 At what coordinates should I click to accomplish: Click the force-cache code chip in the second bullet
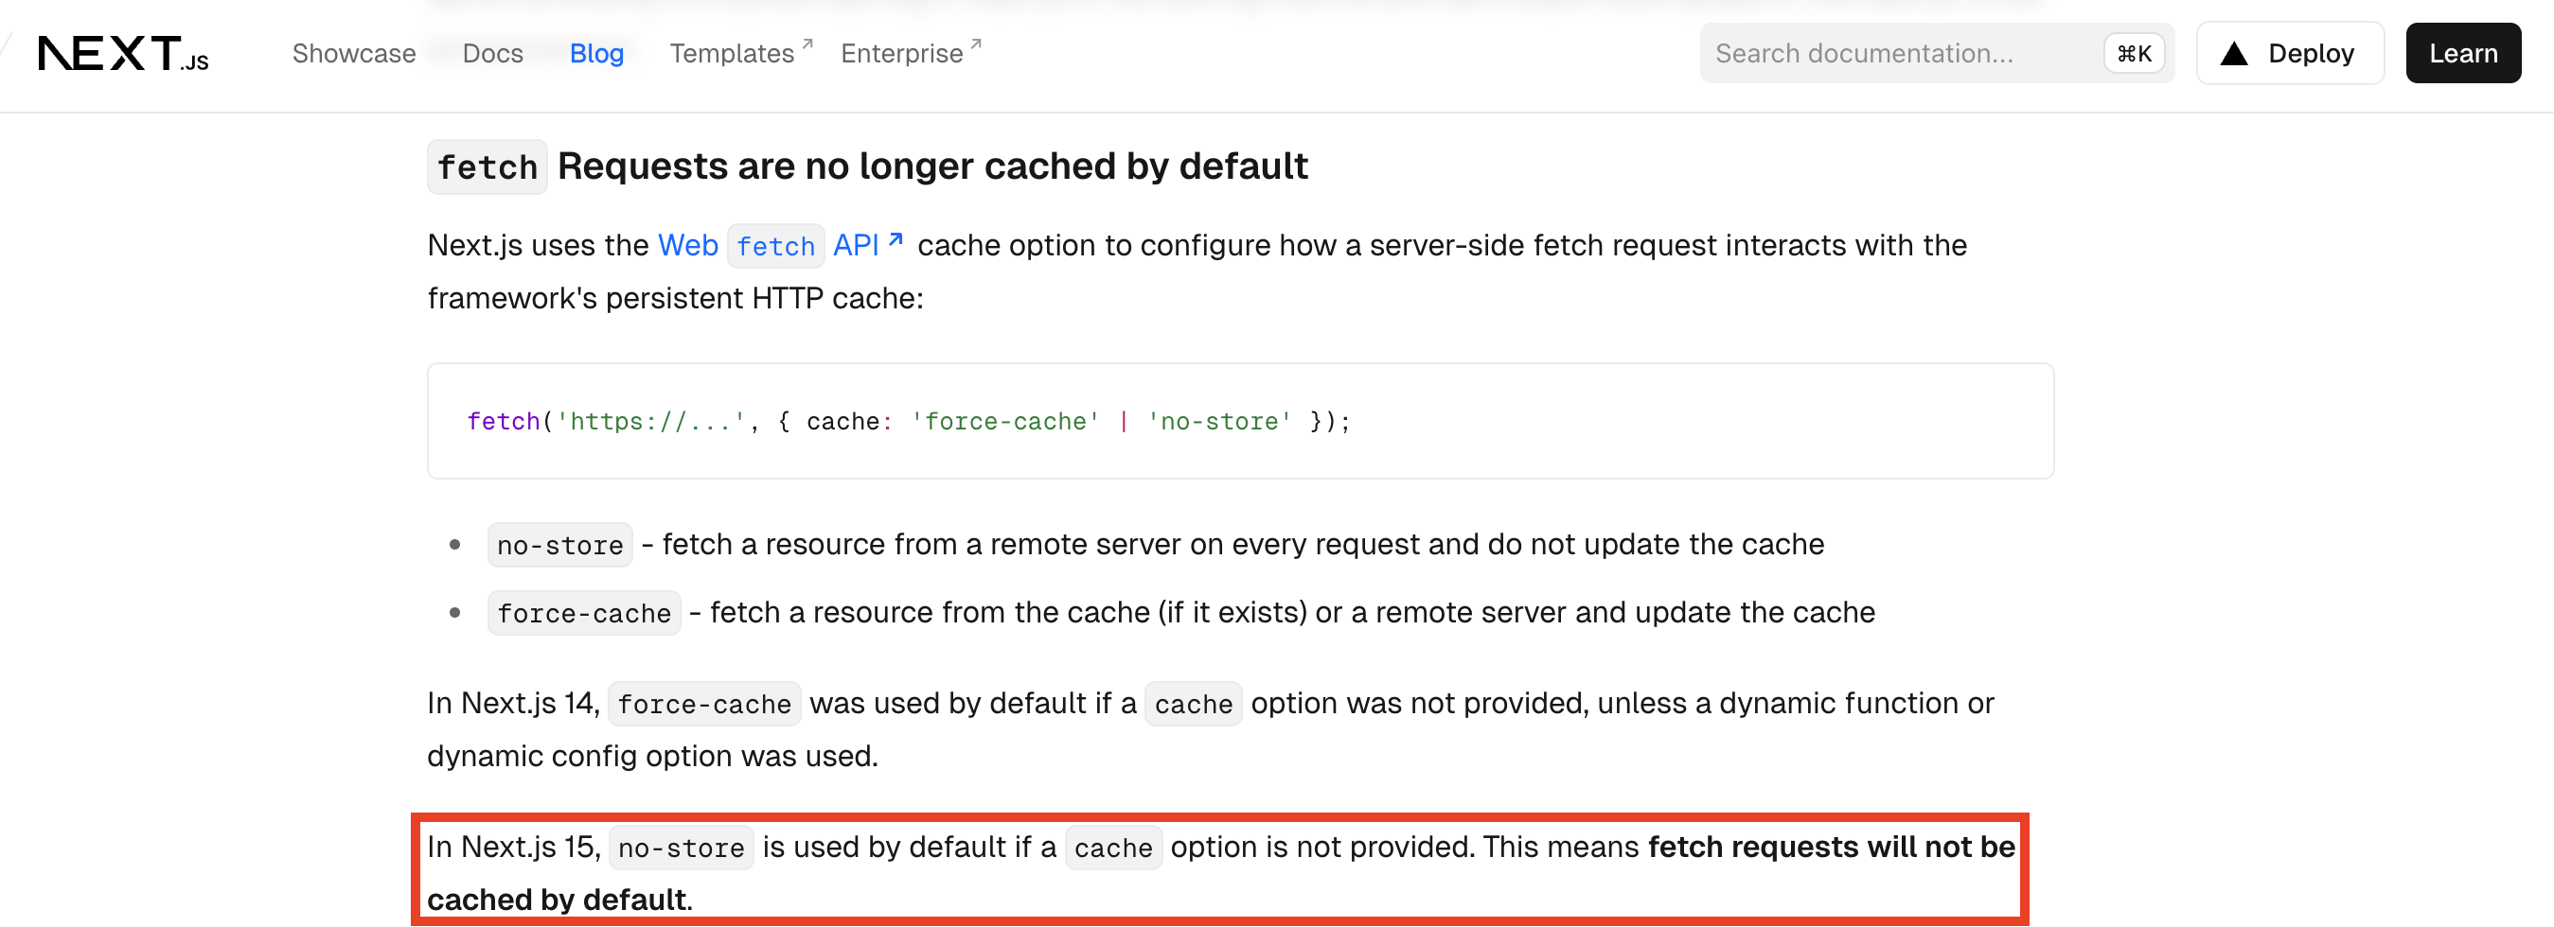[x=584, y=614]
